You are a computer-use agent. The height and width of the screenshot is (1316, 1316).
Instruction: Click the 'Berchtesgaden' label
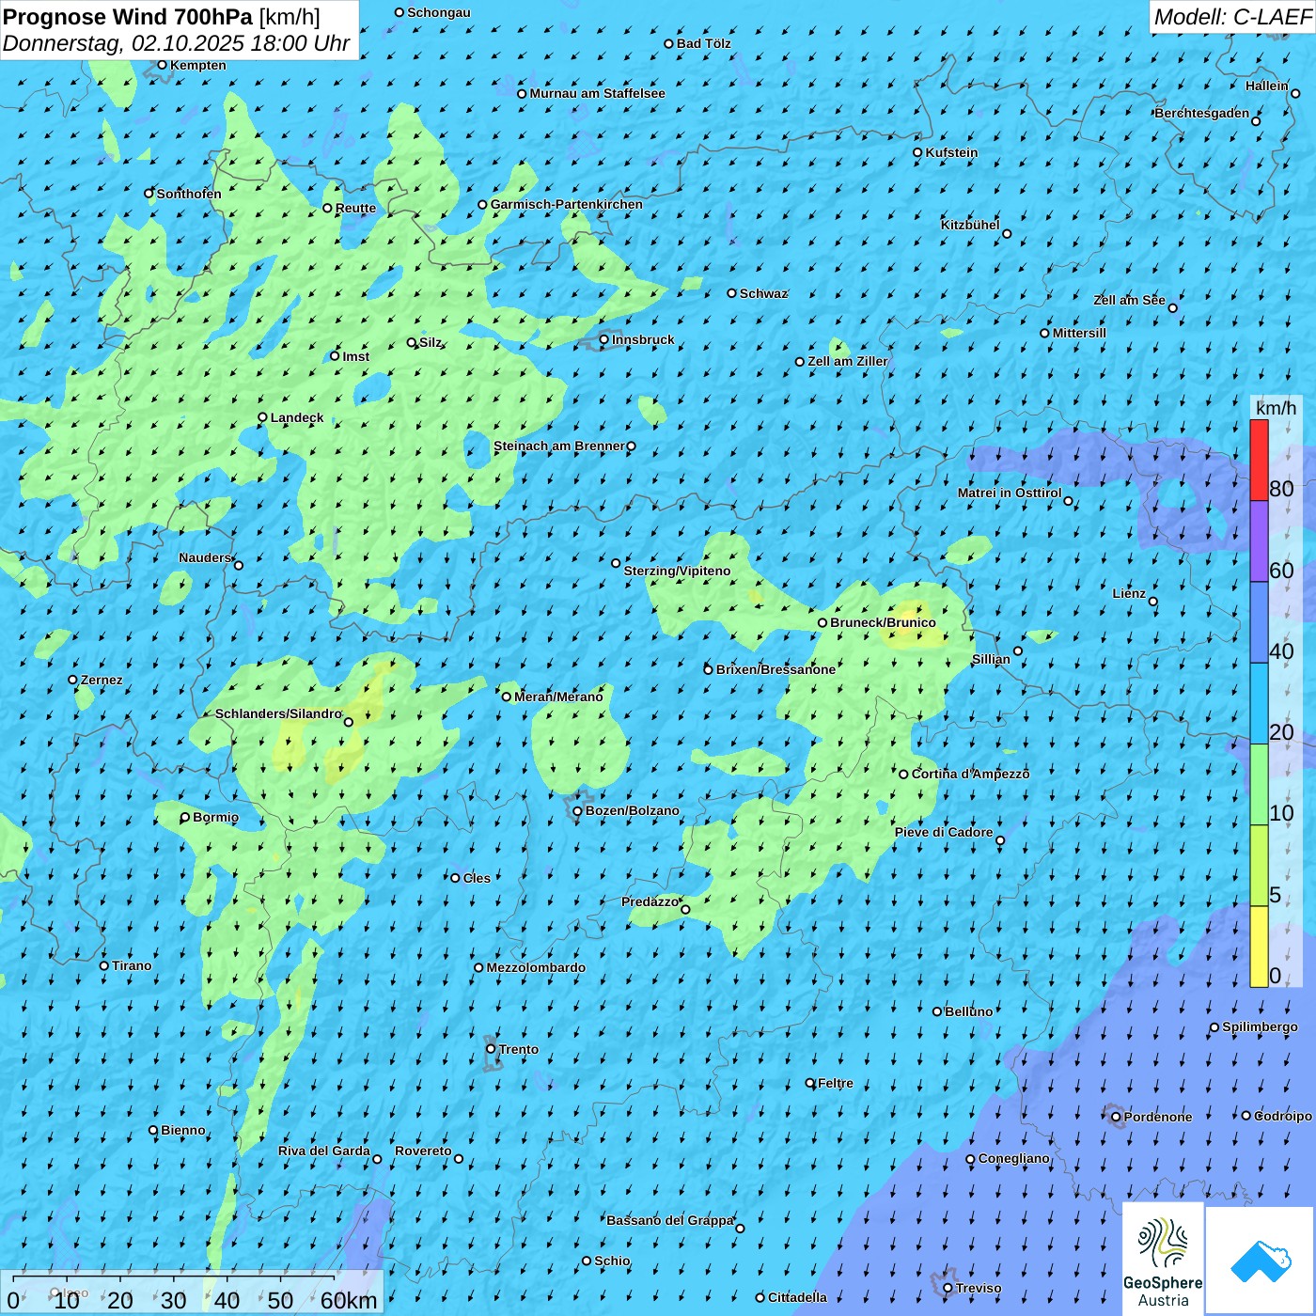click(1202, 113)
